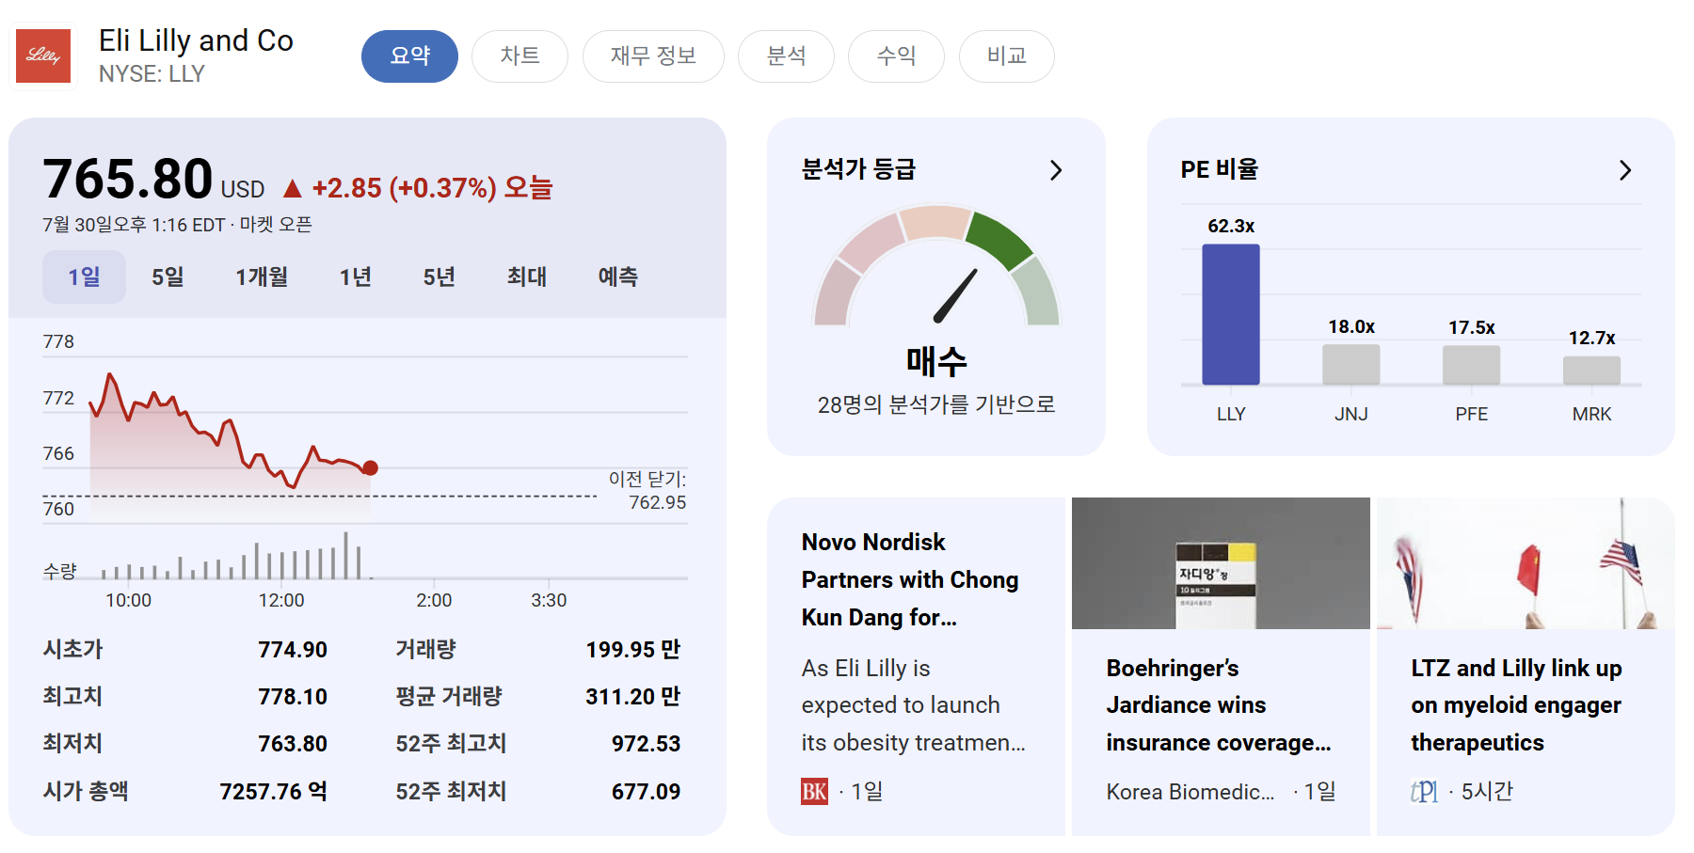Click the 52주 최고치 value 972.53
Screen dimensions: 1694x853
pos(646,744)
